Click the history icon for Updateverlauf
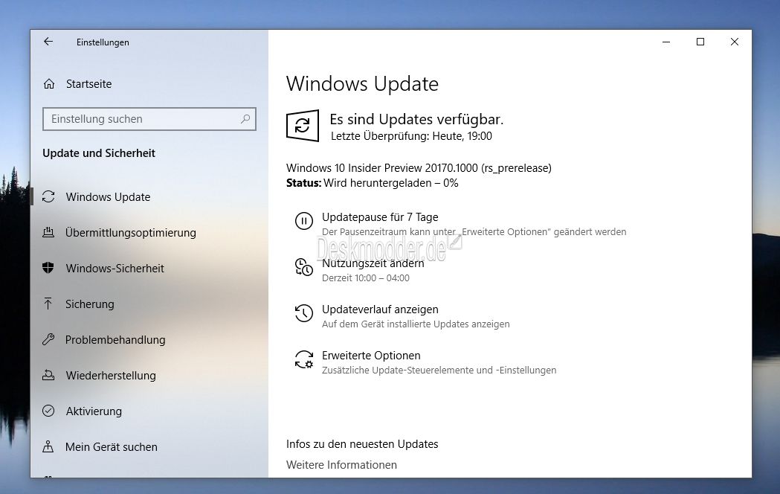The width and height of the screenshot is (780, 494). pos(303,313)
